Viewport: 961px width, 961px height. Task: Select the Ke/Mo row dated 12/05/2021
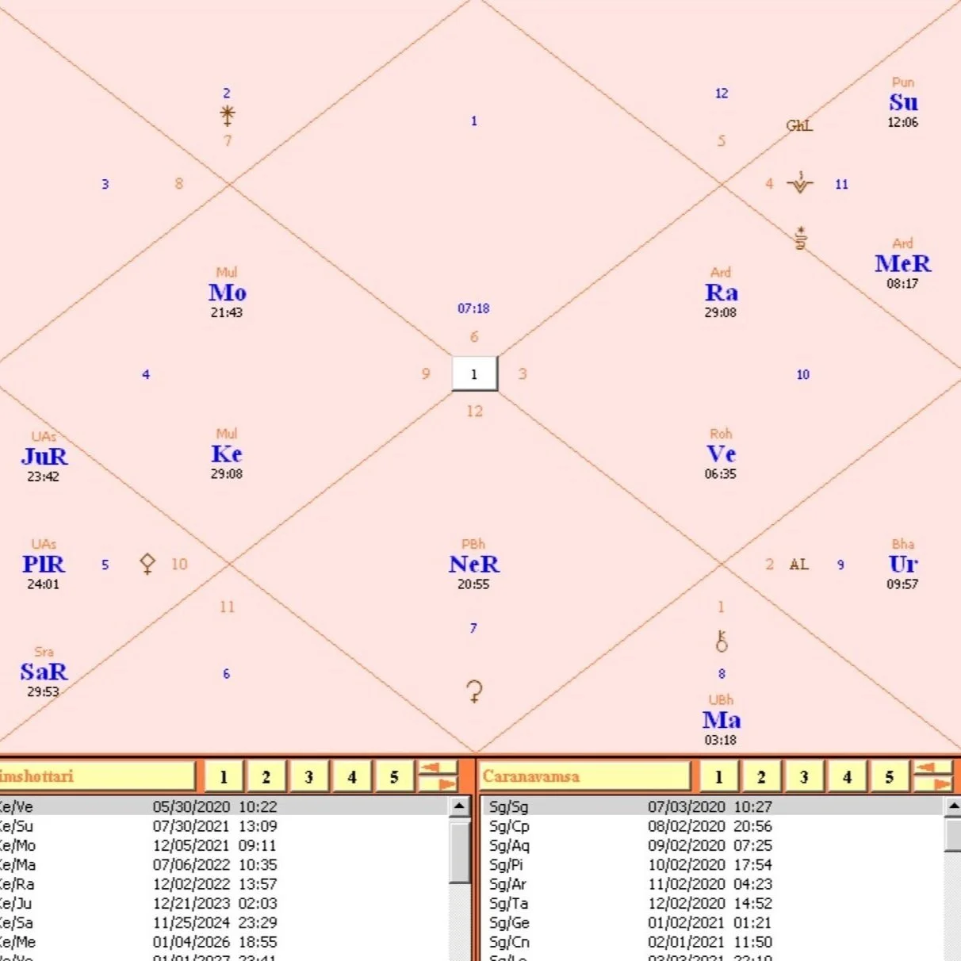[x=224, y=845]
